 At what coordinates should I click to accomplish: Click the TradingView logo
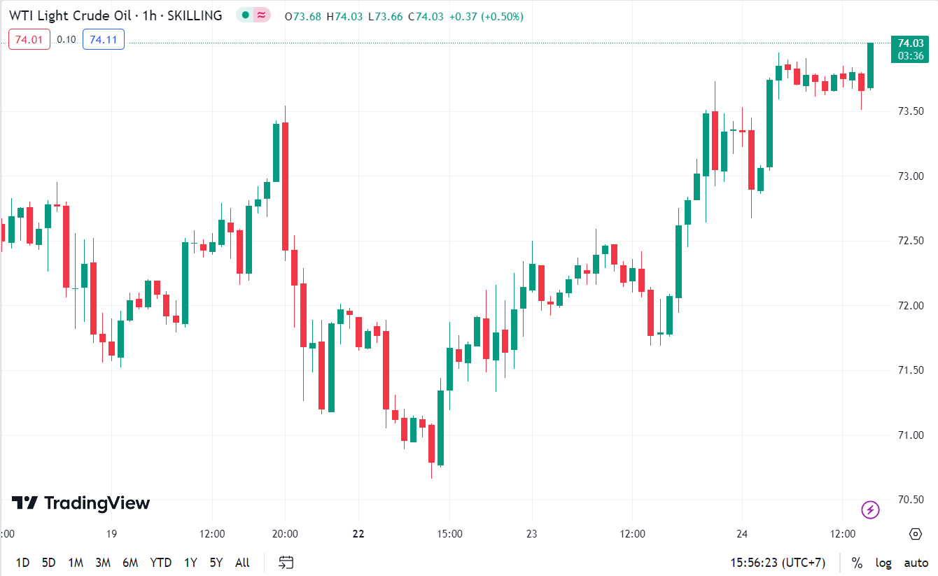coord(80,503)
